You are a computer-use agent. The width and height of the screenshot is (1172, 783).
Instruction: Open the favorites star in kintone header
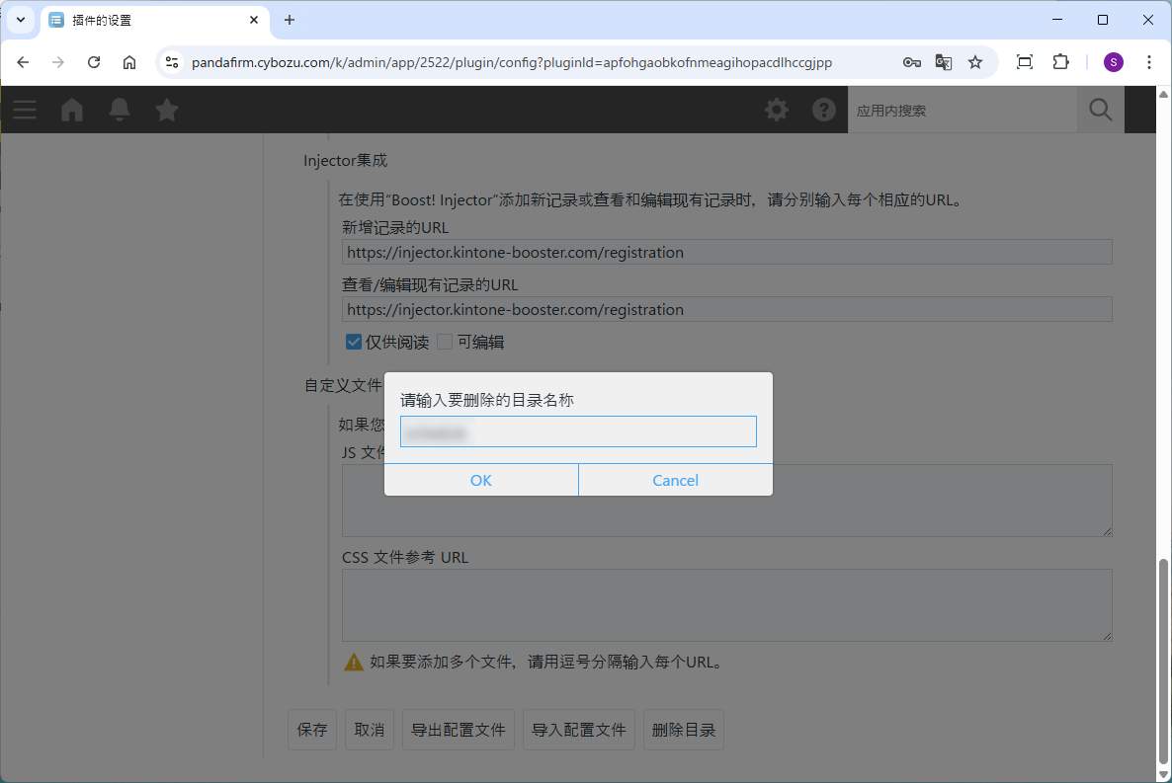[167, 110]
